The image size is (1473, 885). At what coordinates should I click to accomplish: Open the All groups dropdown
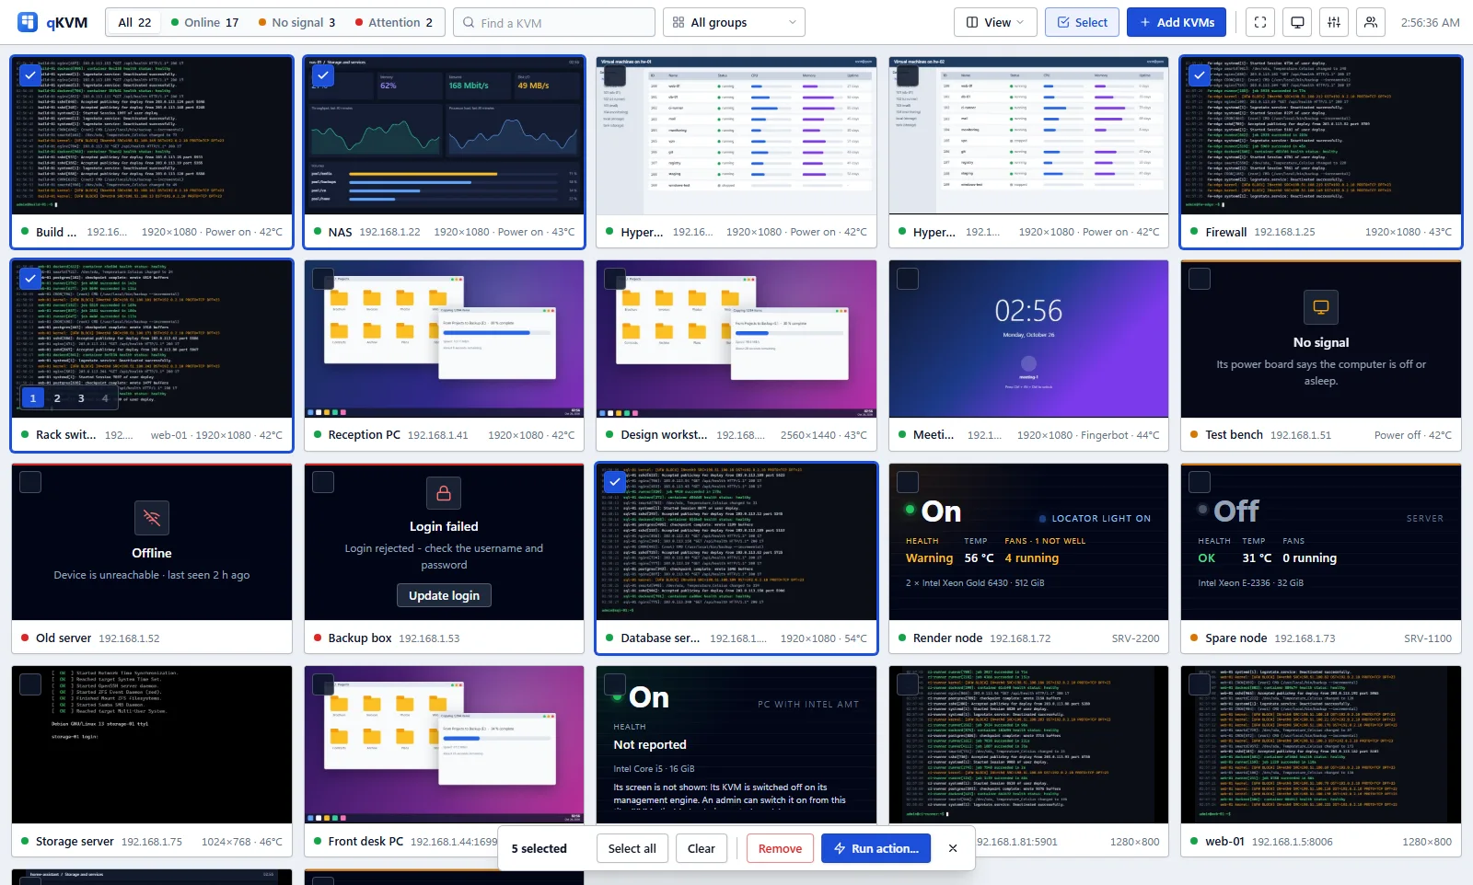(734, 22)
